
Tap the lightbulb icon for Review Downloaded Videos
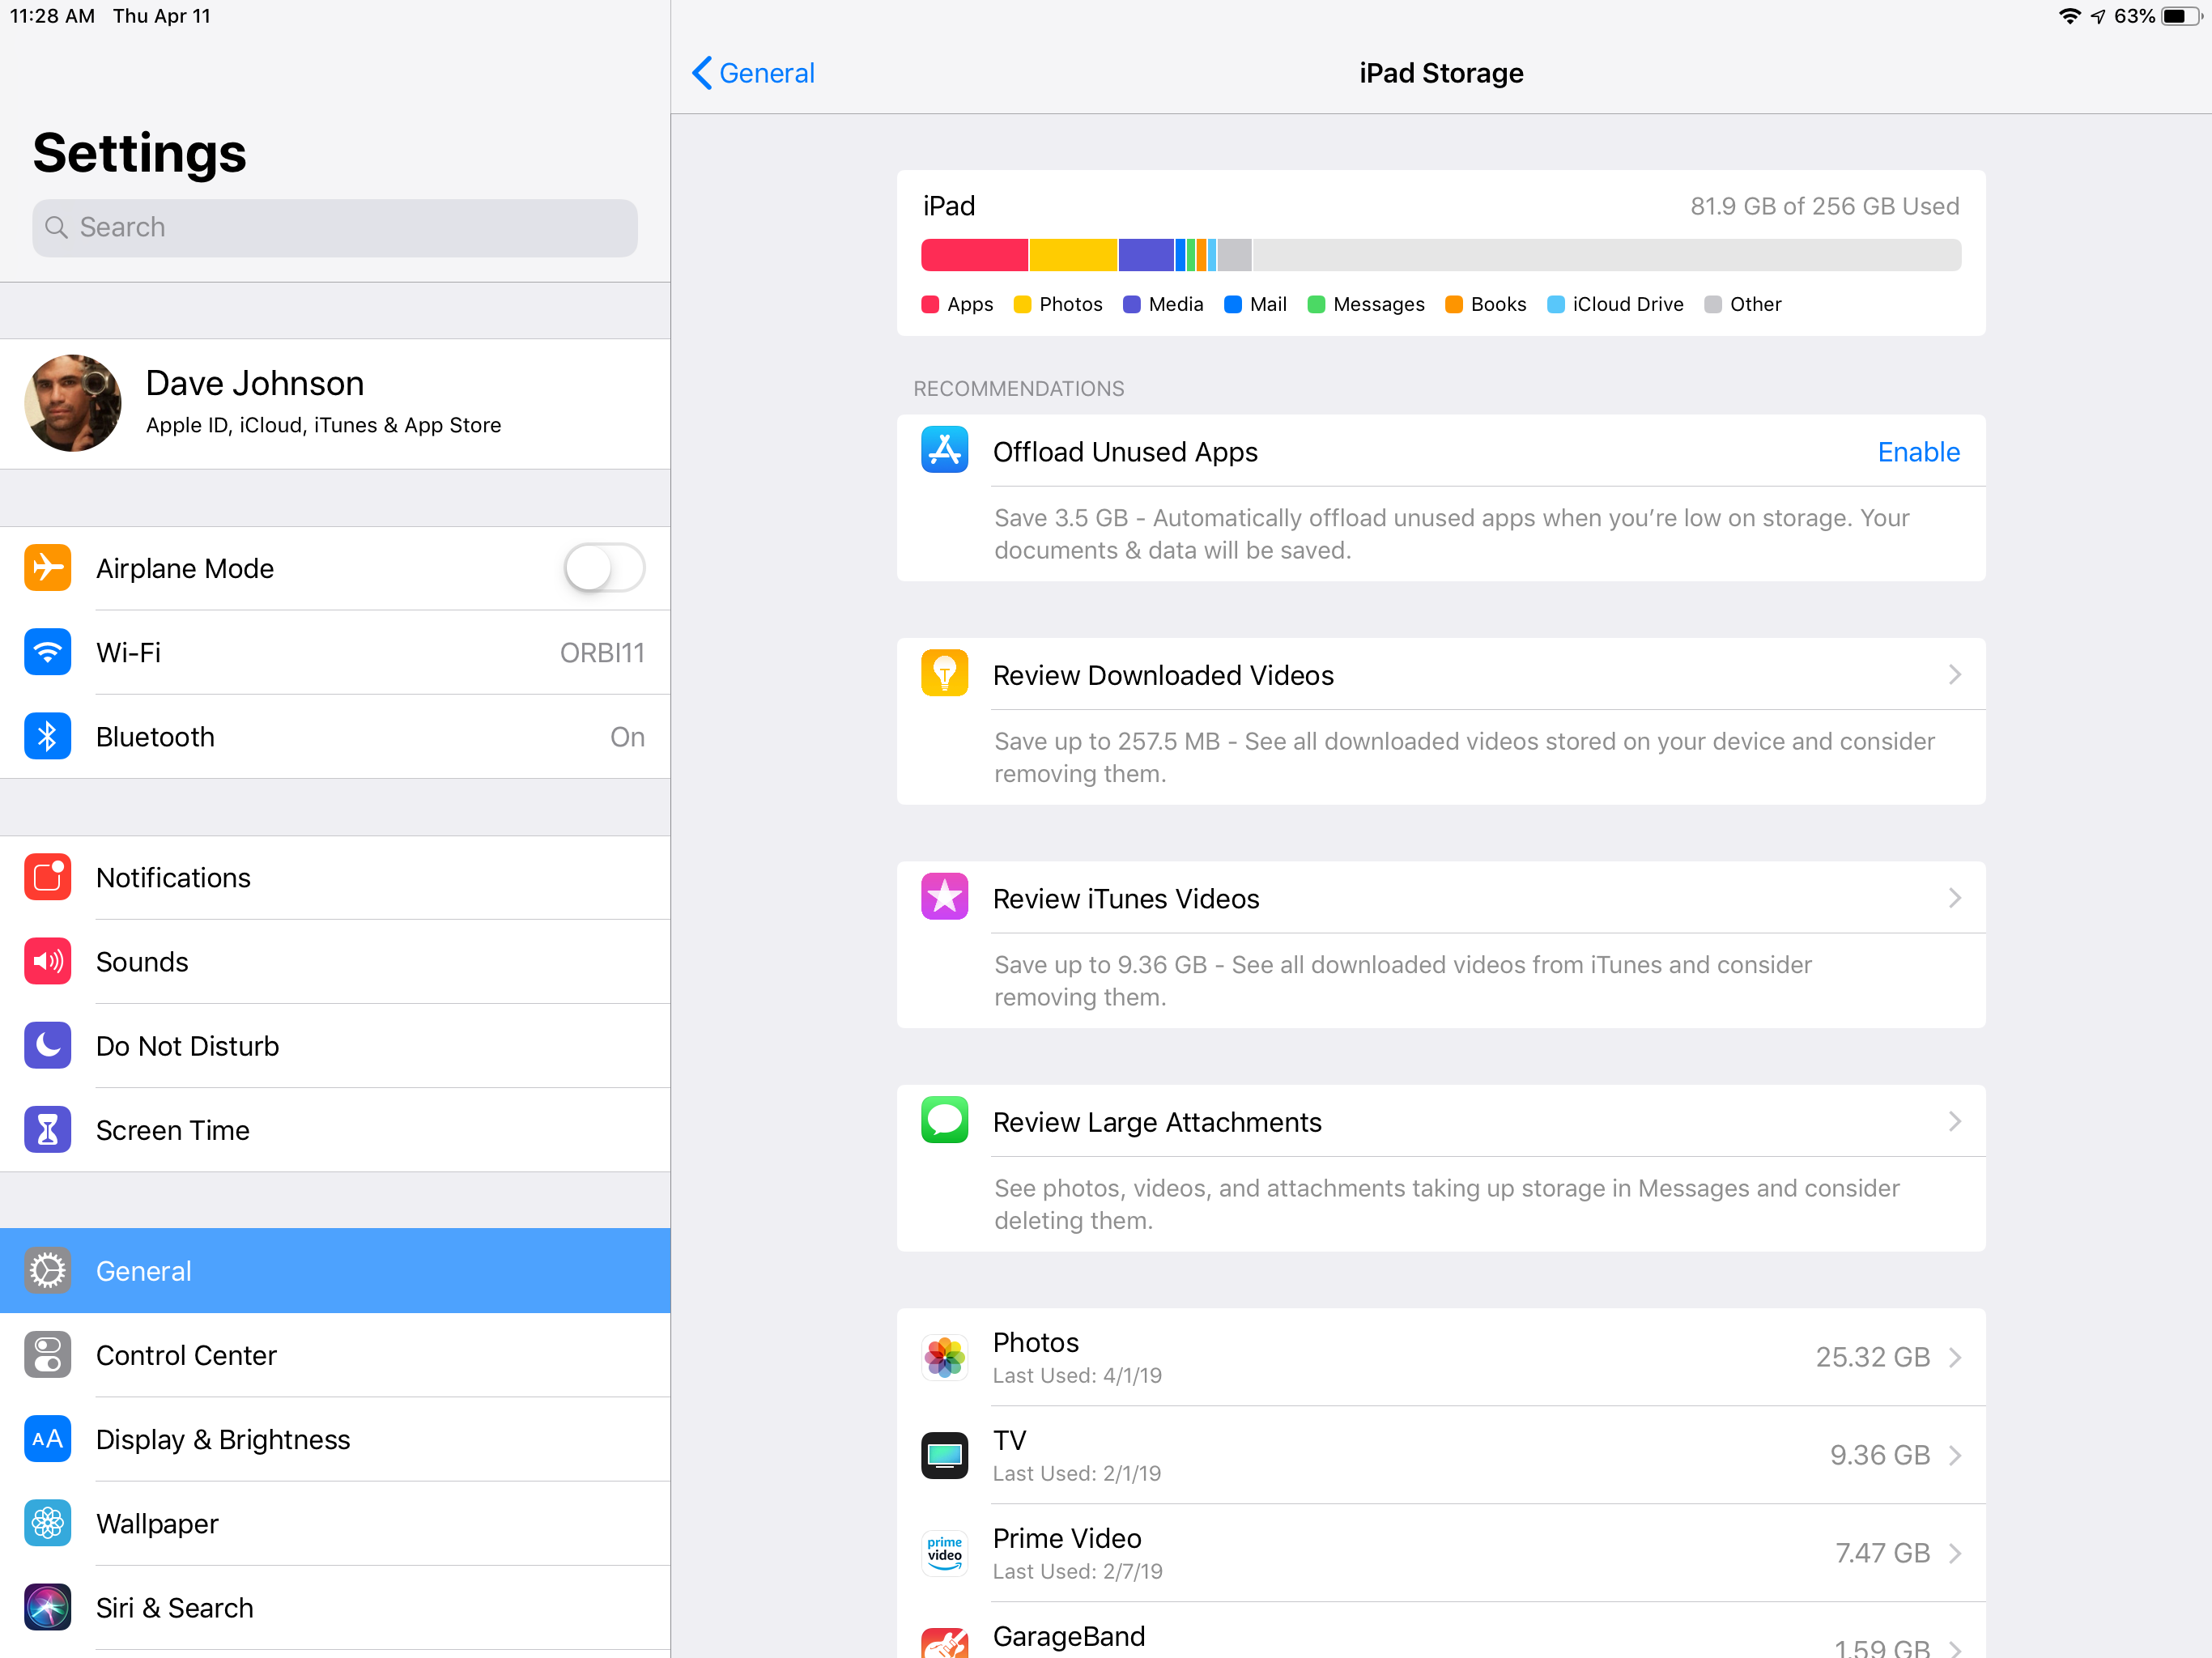944,674
